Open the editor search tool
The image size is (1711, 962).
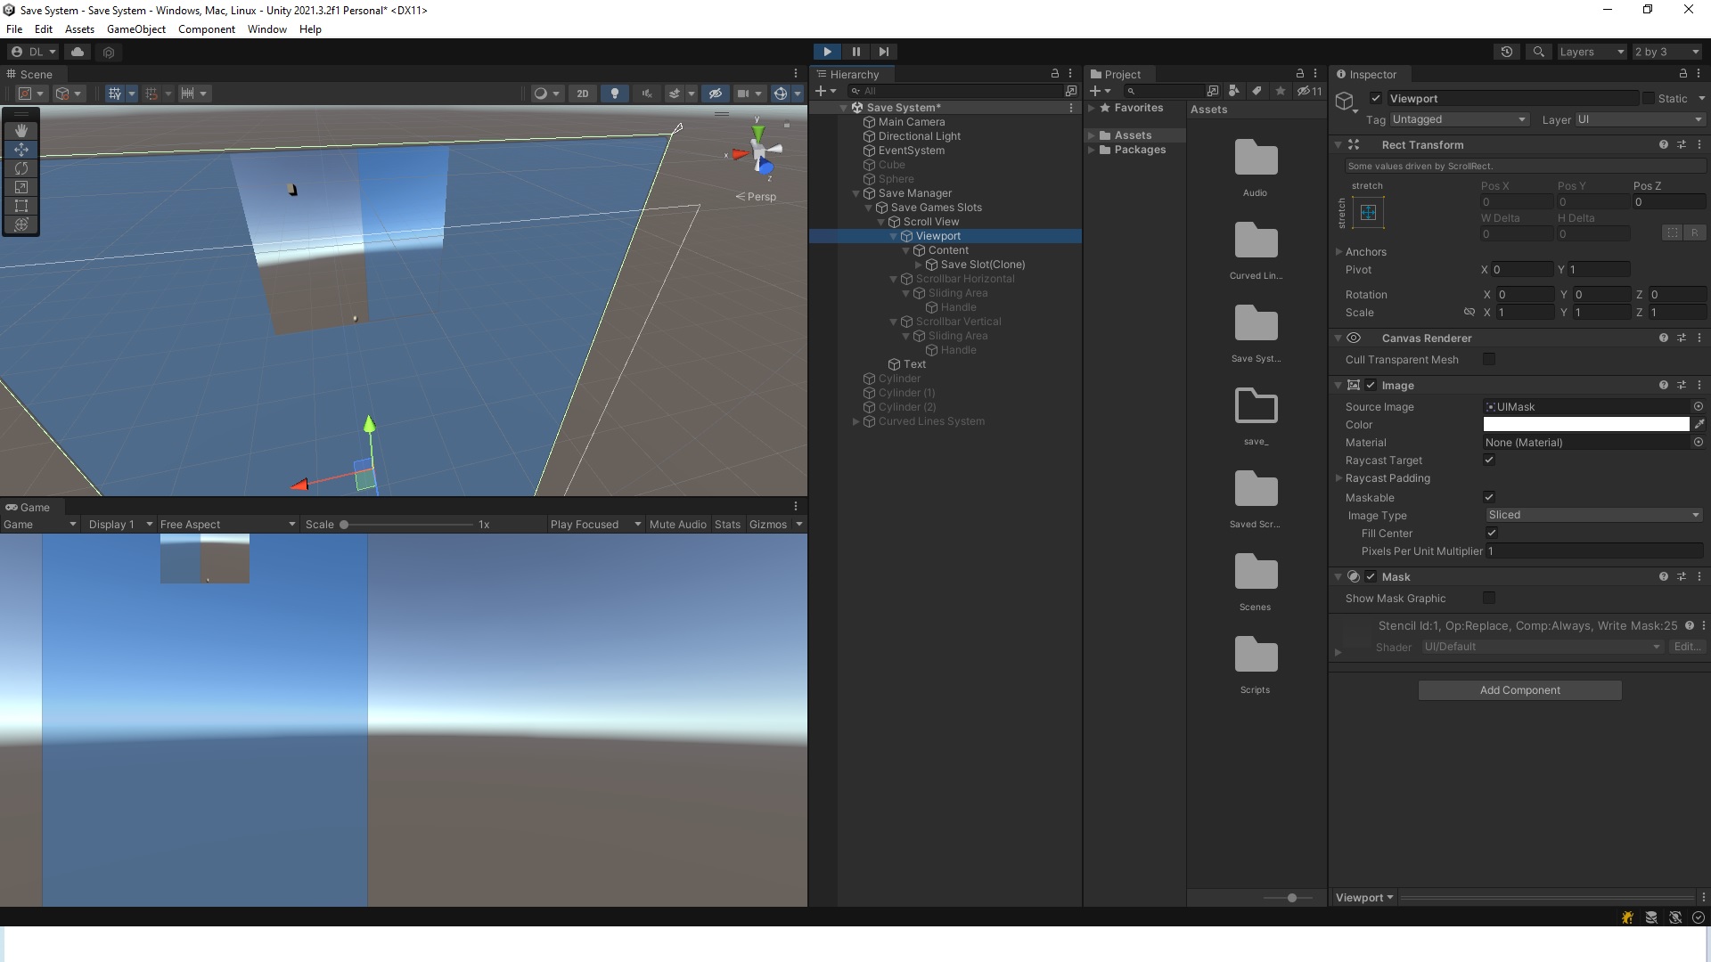tap(1538, 52)
